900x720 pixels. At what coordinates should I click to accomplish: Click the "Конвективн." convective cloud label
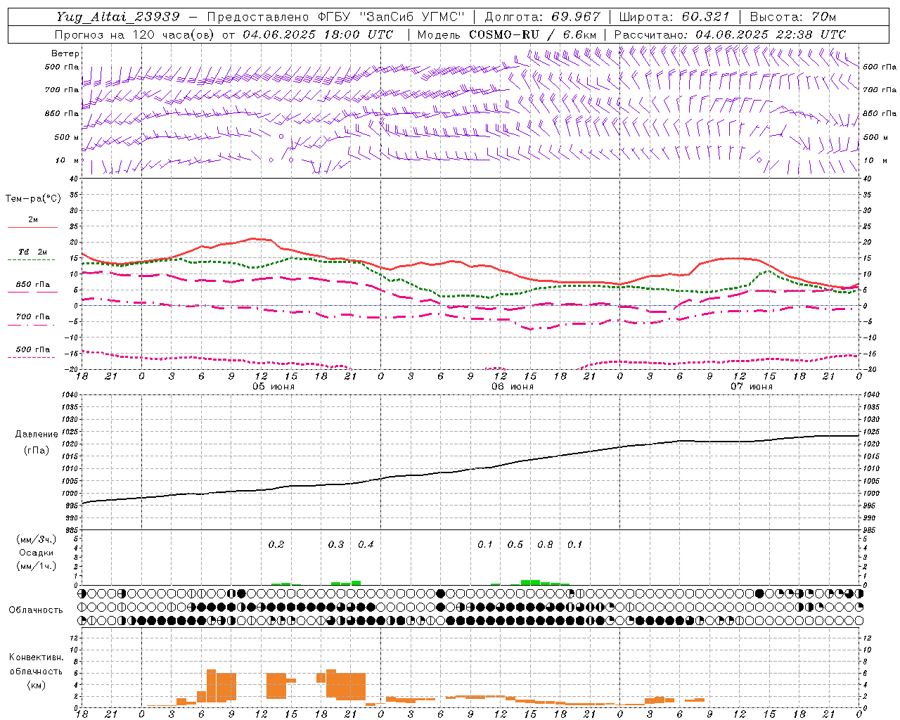tap(36, 657)
